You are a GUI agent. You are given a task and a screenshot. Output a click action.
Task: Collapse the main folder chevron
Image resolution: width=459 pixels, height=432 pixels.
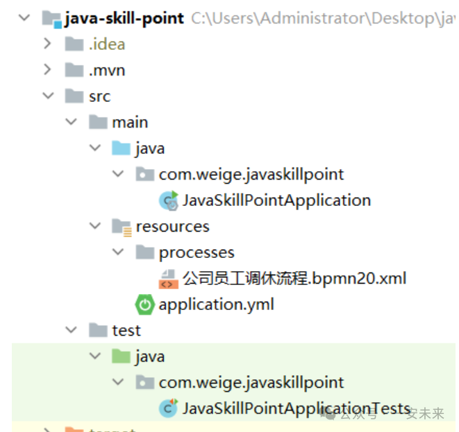click(x=71, y=122)
